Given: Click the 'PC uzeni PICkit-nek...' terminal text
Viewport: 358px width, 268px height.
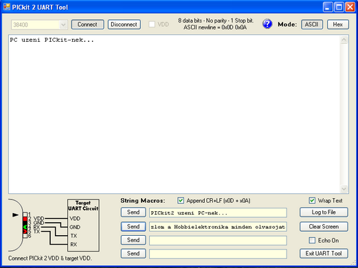Looking at the screenshot, I should click(x=52, y=40).
